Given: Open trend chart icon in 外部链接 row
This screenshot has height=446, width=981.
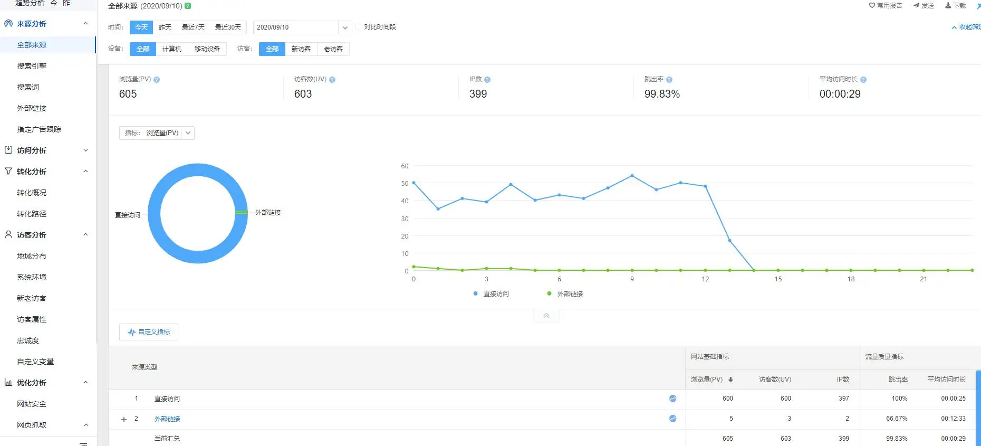Looking at the screenshot, I should 672,419.
